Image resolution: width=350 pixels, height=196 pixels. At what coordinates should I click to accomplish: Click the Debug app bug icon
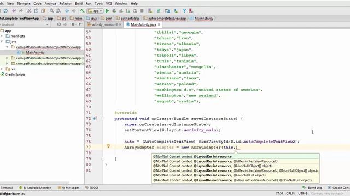pyautogui.click(x=114, y=11)
